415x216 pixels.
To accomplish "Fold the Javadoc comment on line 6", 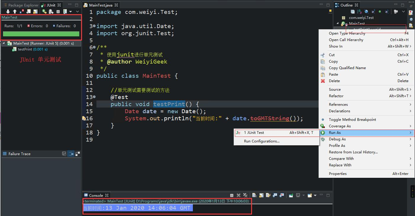I will (x=94, y=47).
